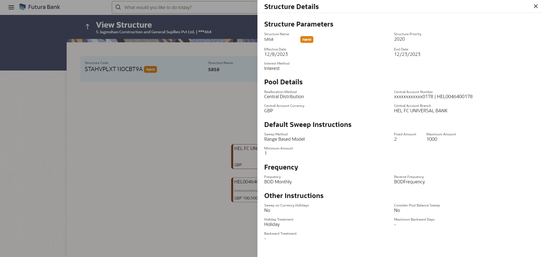Screen dimensions: 542x257
Task: Click the End Date value 12/23/2023
Action: coord(407,54)
